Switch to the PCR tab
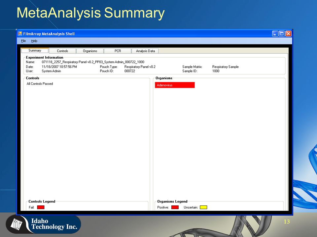The width and height of the screenshot is (317, 237). click(118, 51)
